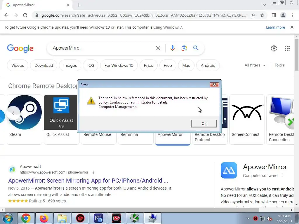Open the Steam carousel card
This screenshot has height=224, width=299.
tap(25, 120)
